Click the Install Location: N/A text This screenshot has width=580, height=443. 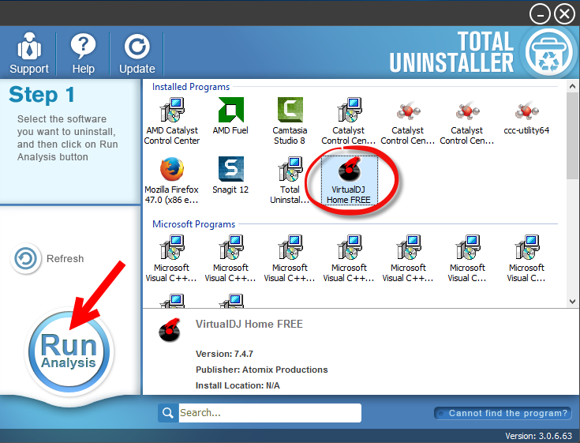[238, 385]
